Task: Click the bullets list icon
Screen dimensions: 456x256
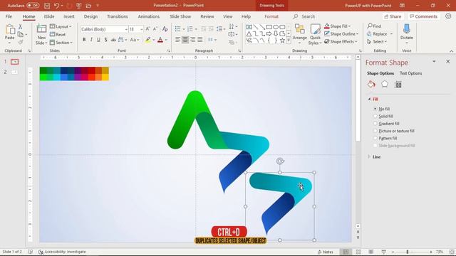Action: pyautogui.click(x=177, y=29)
